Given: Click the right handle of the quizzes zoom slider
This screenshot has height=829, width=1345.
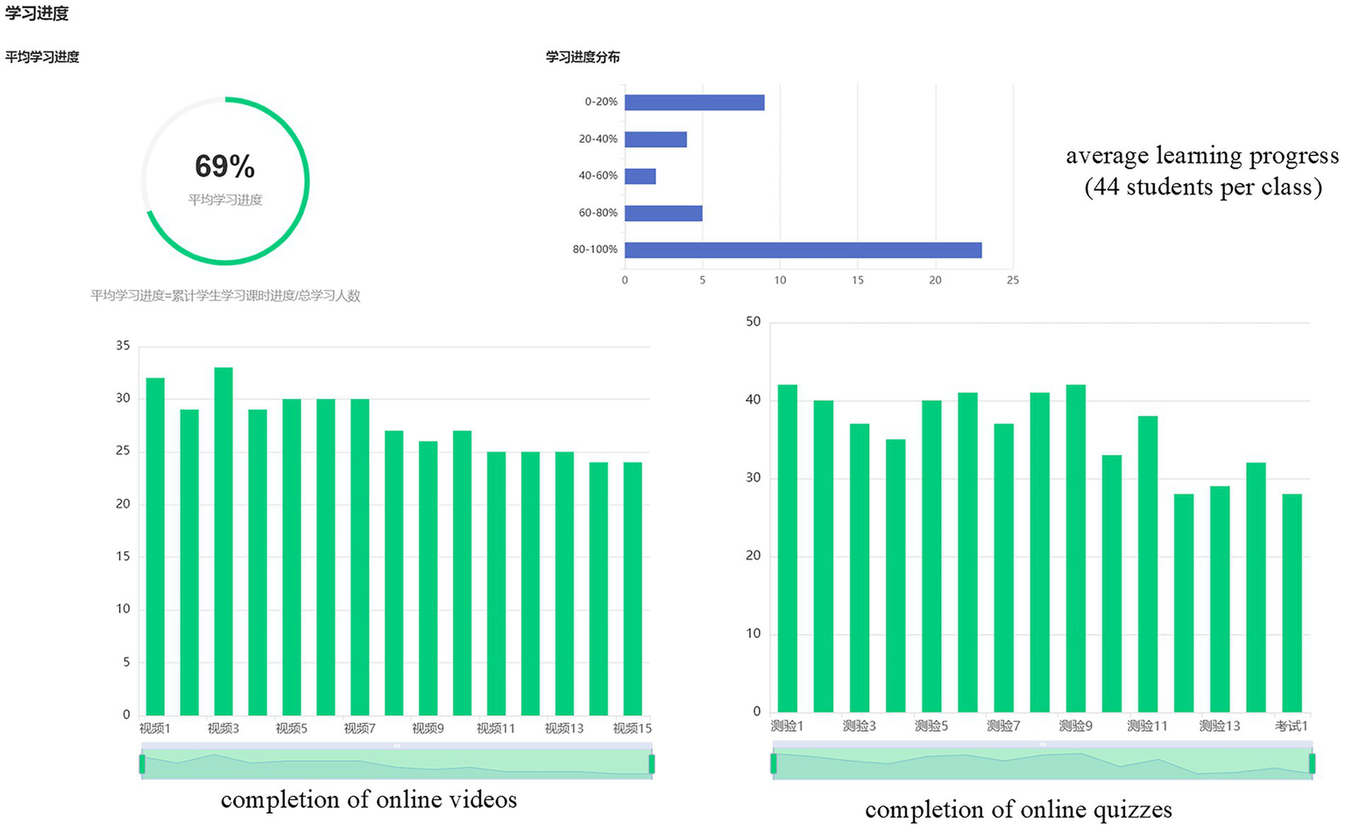Looking at the screenshot, I should click(x=1312, y=763).
